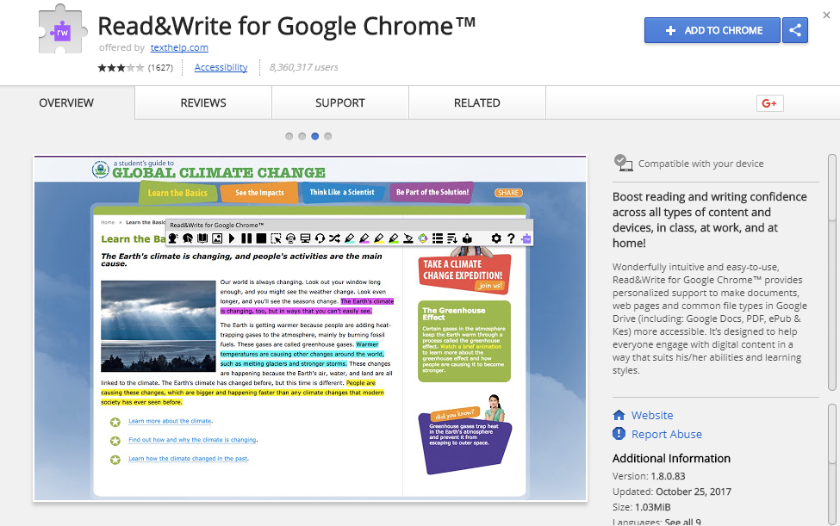Switch to the Overview tab
Viewport: 840px width, 526px height.
click(66, 102)
